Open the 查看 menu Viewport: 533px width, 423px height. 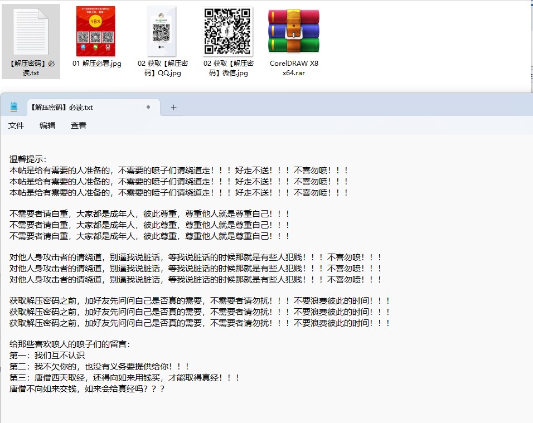79,125
